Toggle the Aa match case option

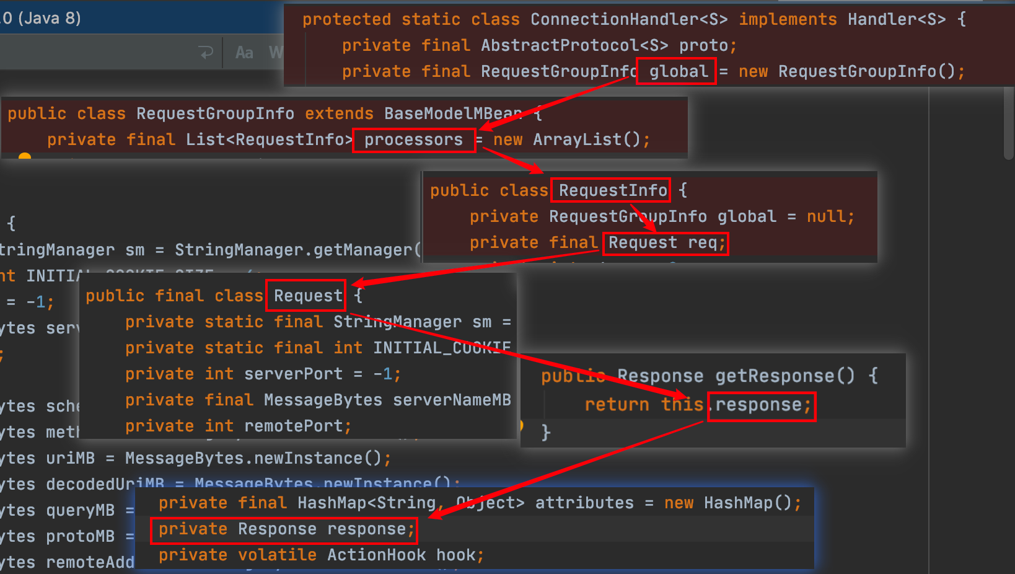(x=244, y=53)
